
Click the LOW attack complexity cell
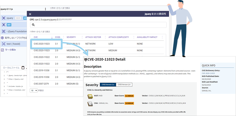111,44
